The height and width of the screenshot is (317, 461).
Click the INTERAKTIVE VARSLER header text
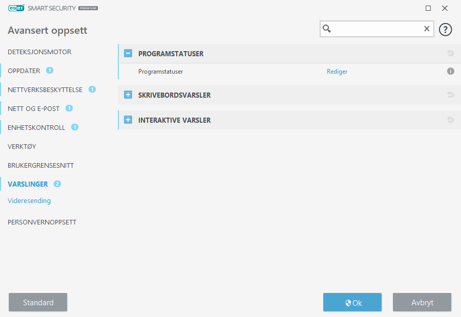click(174, 120)
